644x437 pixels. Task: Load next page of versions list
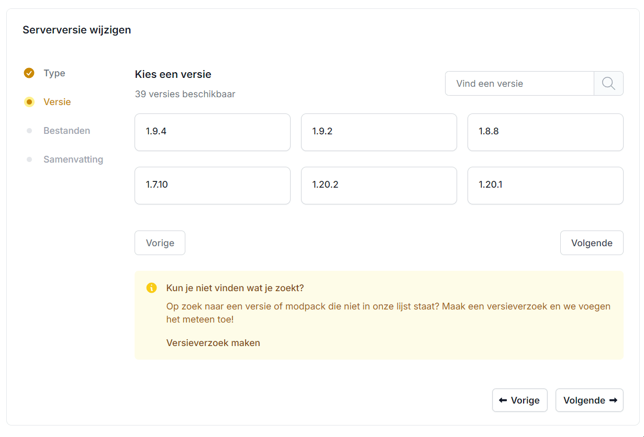(592, 243)
